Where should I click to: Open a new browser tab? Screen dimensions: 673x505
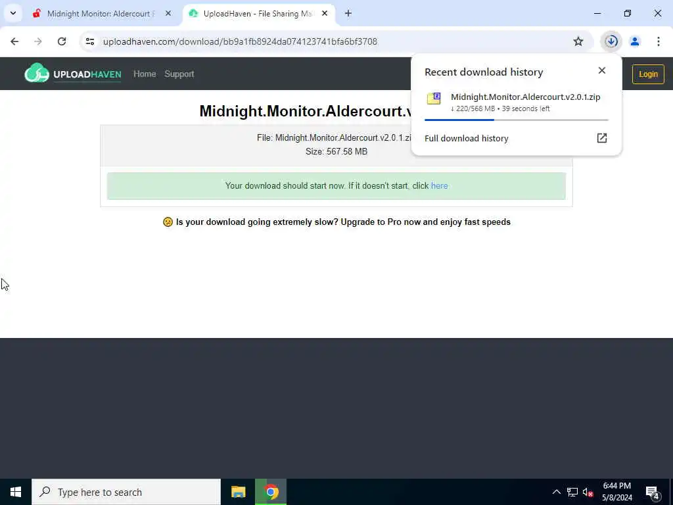click(x=348, y=13)
